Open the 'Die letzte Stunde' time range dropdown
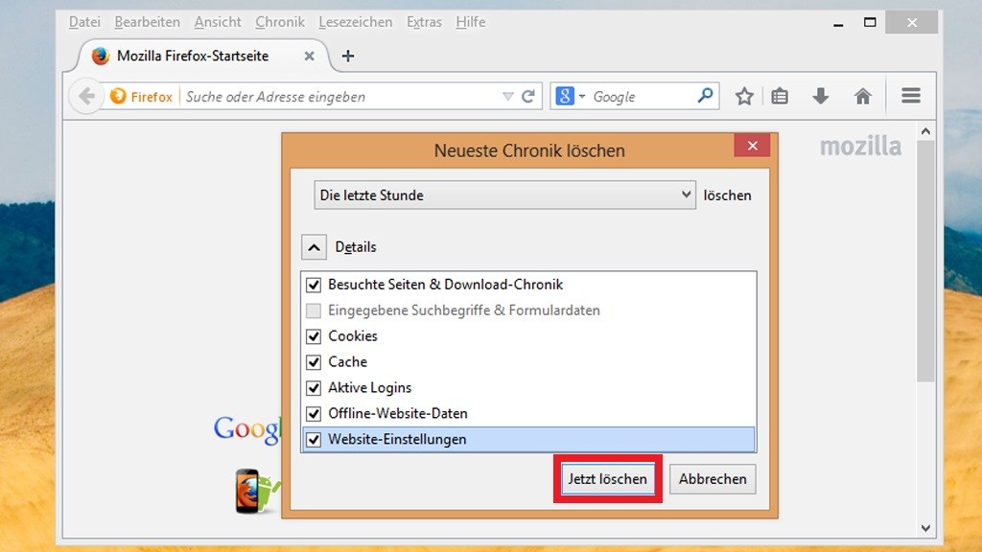The height and width of the screenshot is (552, 982). 504,195
